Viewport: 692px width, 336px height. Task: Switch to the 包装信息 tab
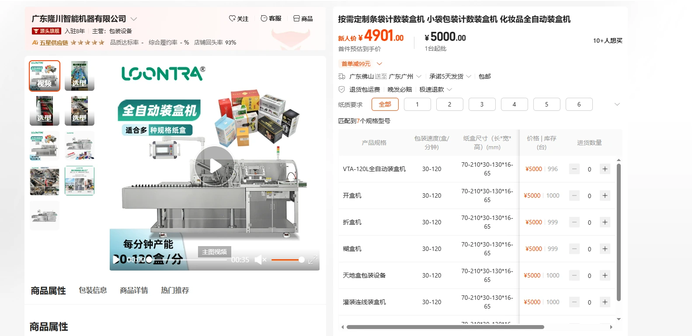click(x=93, y=290)
